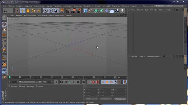
Task: Select Points mode in left palette
Action: click(4, 40)
